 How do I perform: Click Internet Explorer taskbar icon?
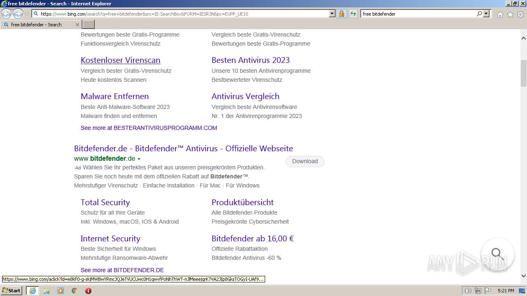[32, 291]
